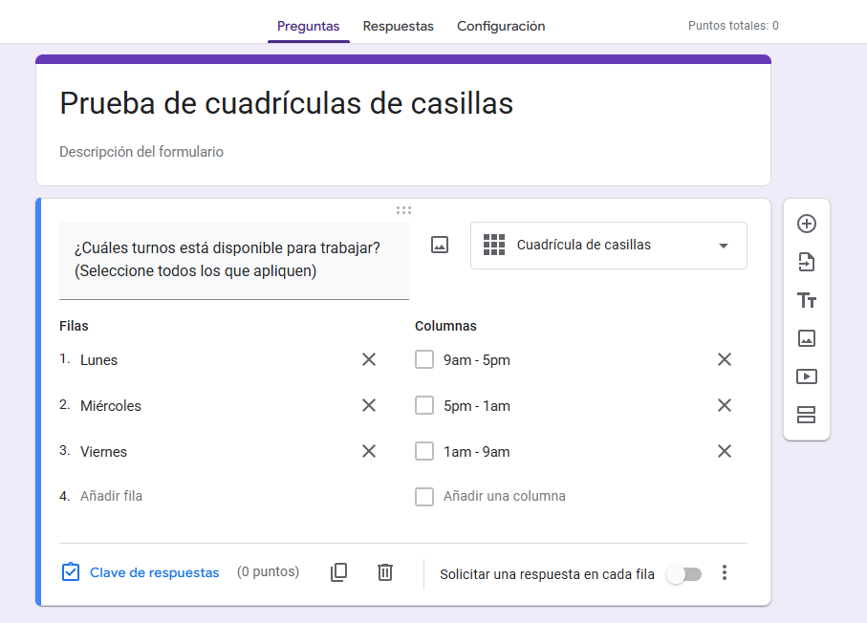The image size is (867, 623).
Task: Click the add video icon in sidebar
Action: pyautogui.click(x=807, y=376)
